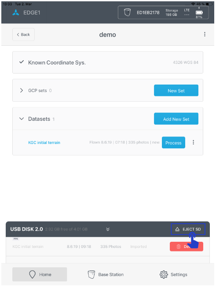Tap the Known Coordinate Sys. checkmark
216x288 pixels.
22,62
